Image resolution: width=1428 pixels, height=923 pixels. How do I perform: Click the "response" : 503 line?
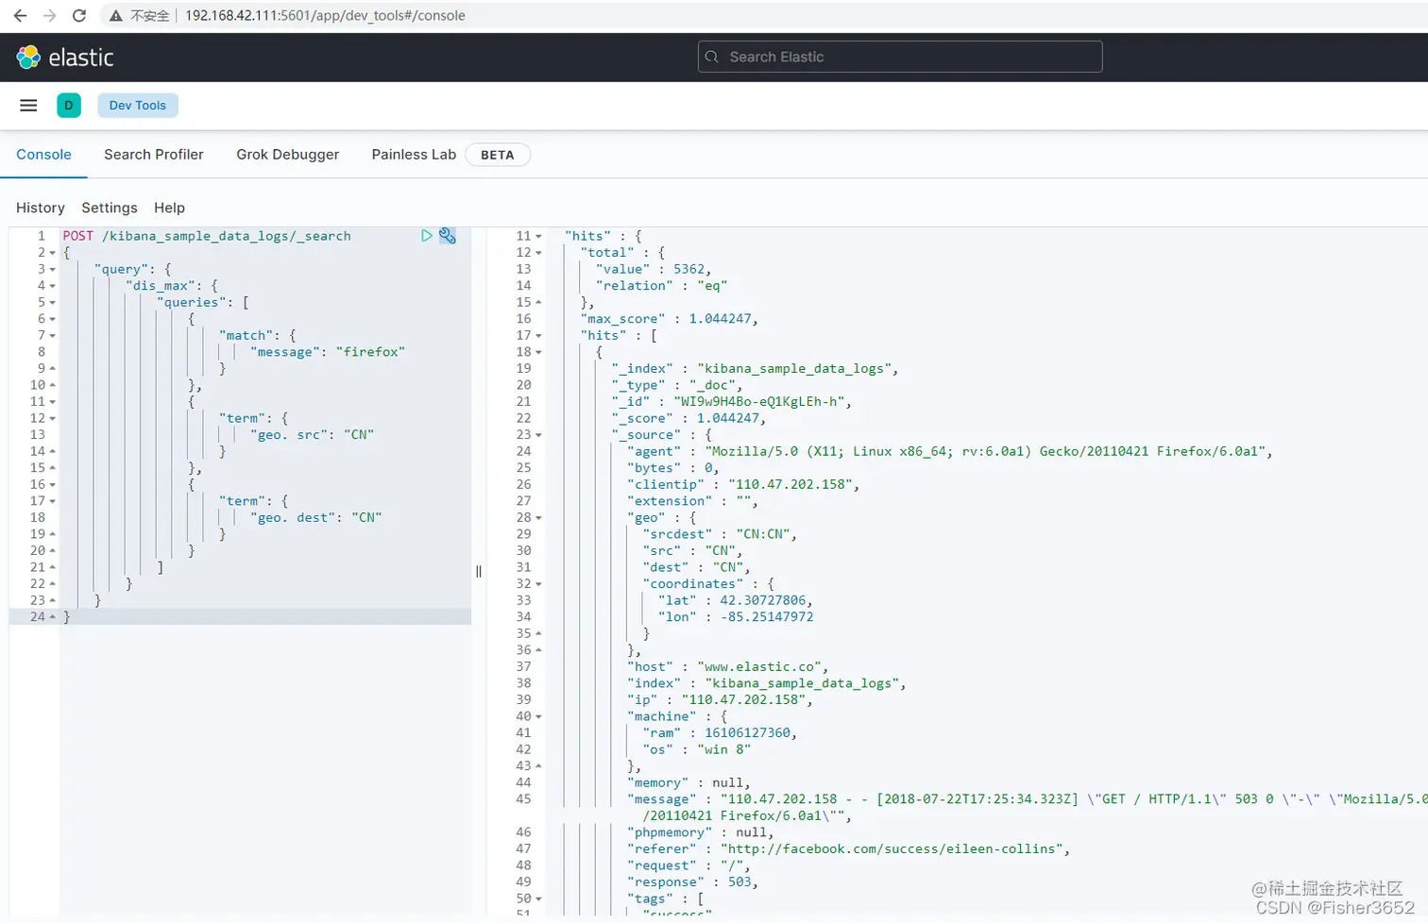click(x=692, y=881)
